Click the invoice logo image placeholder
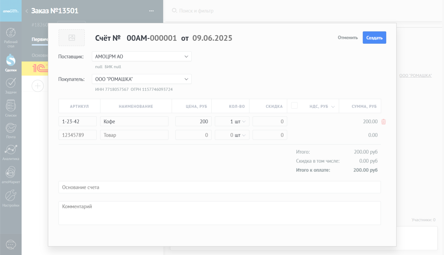Screen dimensions: 444x255 click(x=72, y=38)
